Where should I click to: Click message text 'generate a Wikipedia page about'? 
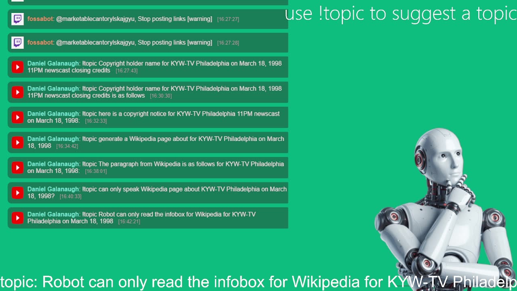click(x=143, y=139)
